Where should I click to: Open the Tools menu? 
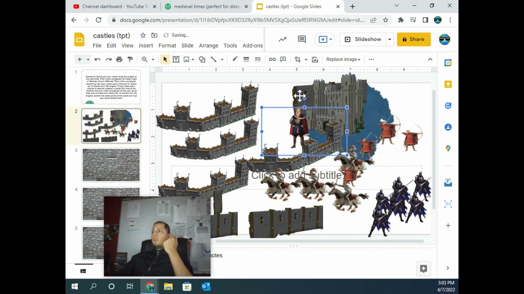230,45
